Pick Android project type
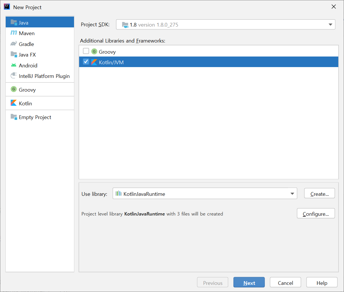 (x=40, y=65)
